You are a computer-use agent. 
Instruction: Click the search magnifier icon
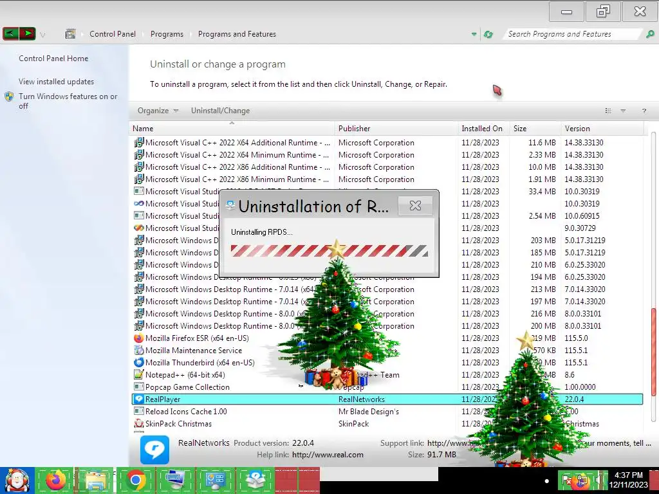650,34
